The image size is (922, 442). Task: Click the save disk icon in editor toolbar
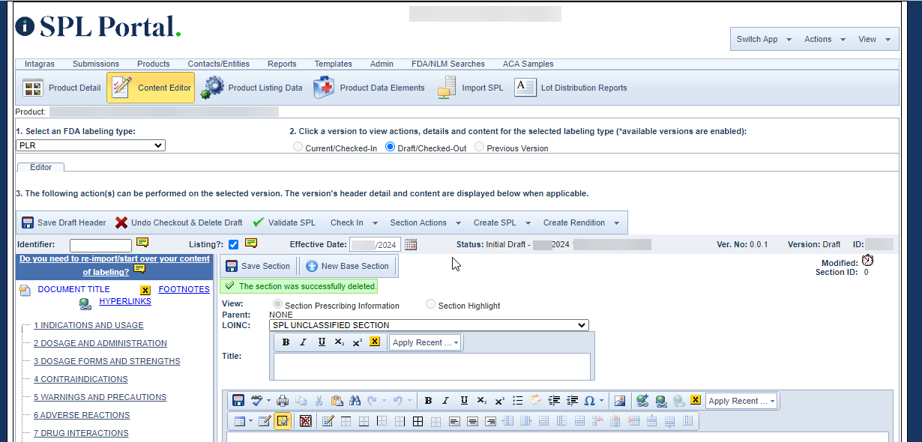pos(238,401)
